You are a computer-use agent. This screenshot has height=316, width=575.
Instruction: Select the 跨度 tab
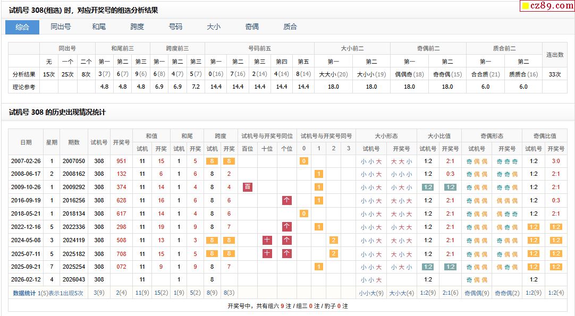[137, 27]
